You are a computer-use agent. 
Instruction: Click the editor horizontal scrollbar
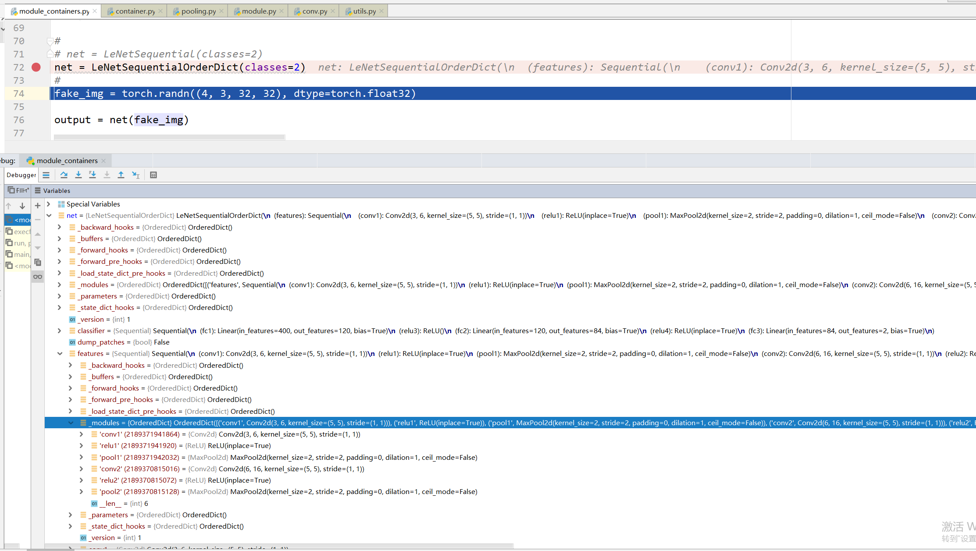(x=169, y=137)
